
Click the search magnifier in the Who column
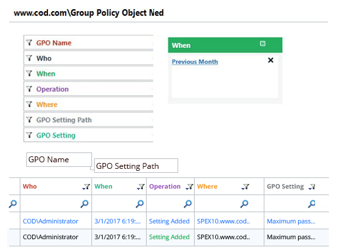point(84,204)
